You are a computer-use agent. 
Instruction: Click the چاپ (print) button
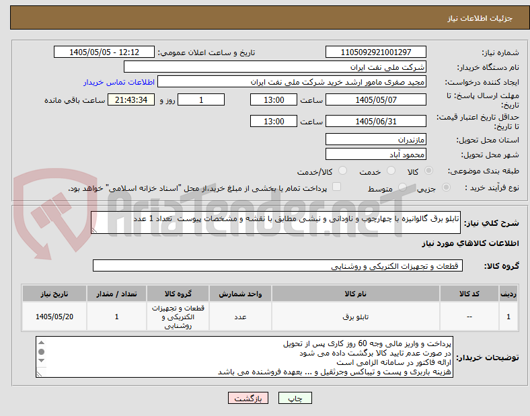tap(295, 398)
